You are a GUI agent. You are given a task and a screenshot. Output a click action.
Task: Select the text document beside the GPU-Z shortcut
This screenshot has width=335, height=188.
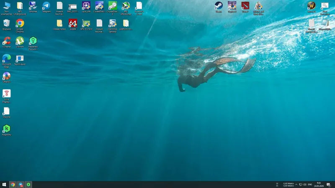(99, 25)
